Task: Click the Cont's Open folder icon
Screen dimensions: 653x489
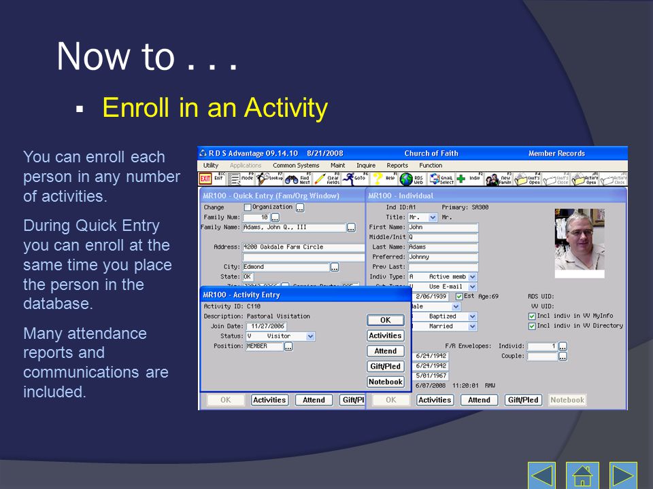Action: (x=520, y=179)
